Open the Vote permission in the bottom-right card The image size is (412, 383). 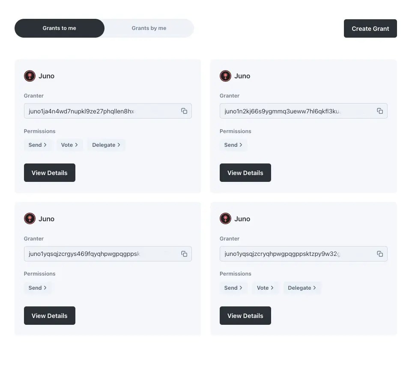(x=265, y=288)
